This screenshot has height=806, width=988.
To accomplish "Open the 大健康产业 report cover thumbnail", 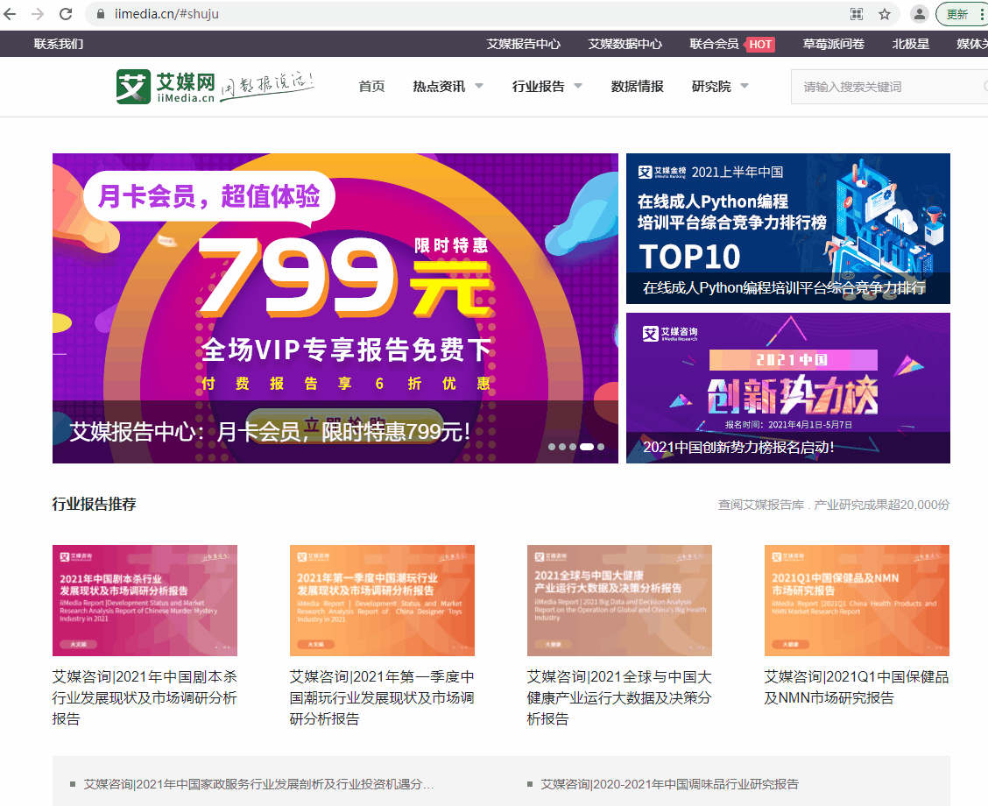I will 619,601.
